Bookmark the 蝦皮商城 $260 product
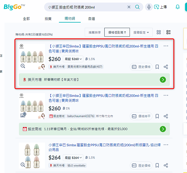187x173 pixels. pyautogui.click(x=157, y=116)
